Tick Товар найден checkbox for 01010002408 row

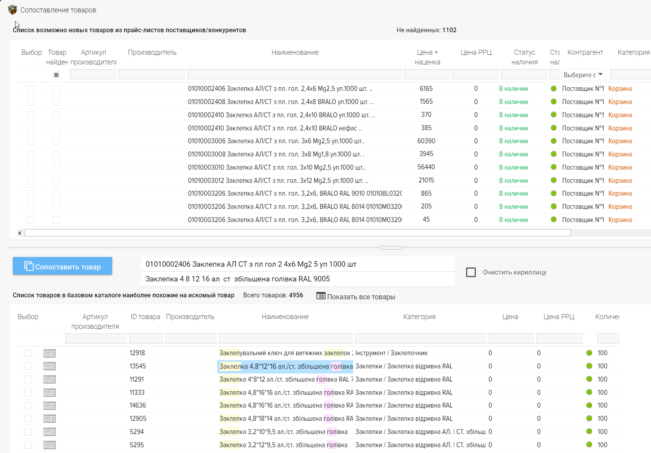click(x=56, y=102)
